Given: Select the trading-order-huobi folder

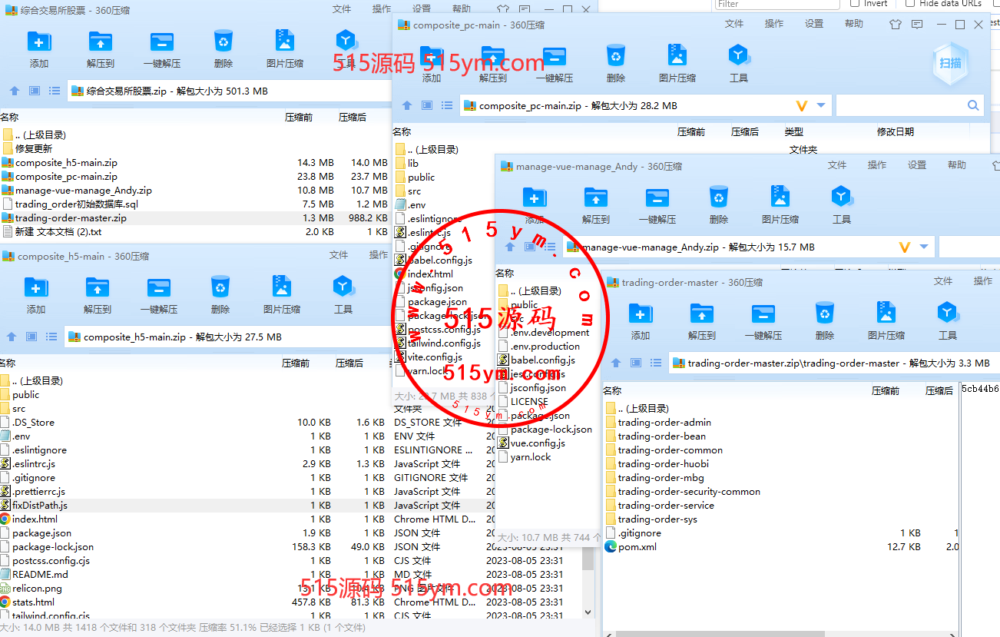Looking at the screenshot, I should (x=663, y=463).
